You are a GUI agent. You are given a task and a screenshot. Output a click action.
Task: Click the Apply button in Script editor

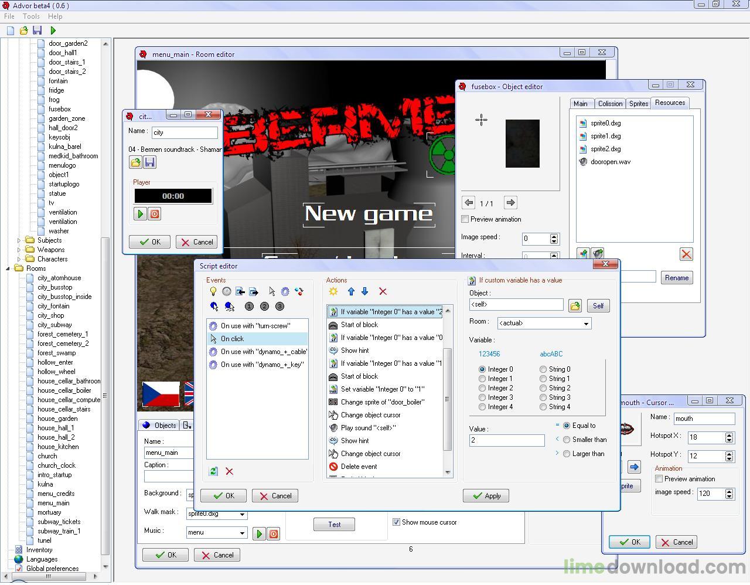tap(486, 496)
